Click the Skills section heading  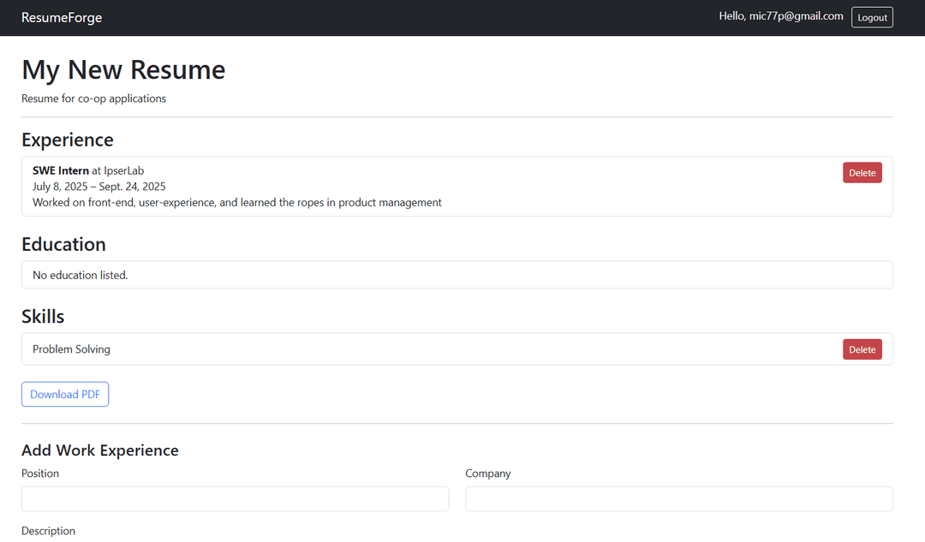pyautogui.click(x=43, y=316)
